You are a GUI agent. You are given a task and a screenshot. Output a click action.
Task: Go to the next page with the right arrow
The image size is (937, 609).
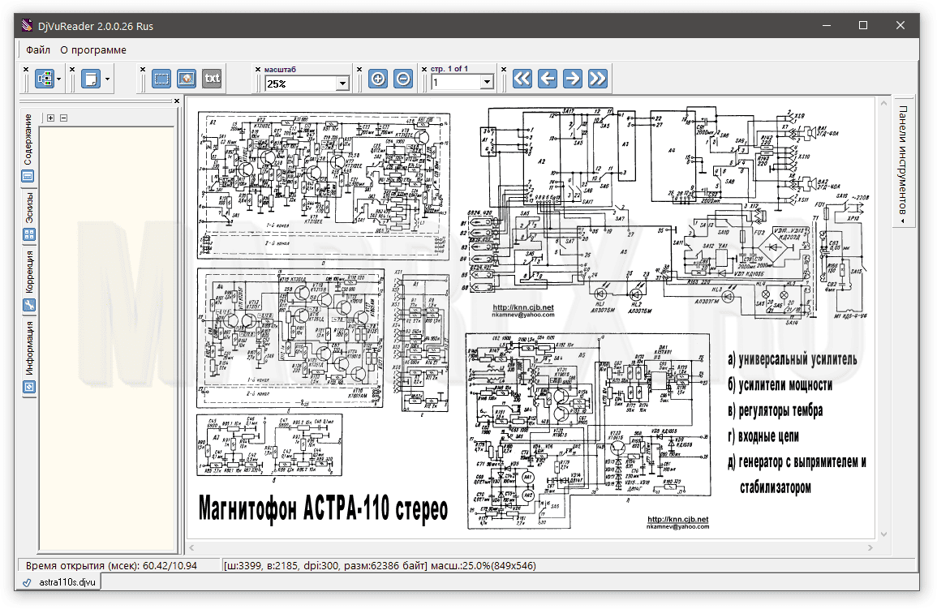point(573,79)
